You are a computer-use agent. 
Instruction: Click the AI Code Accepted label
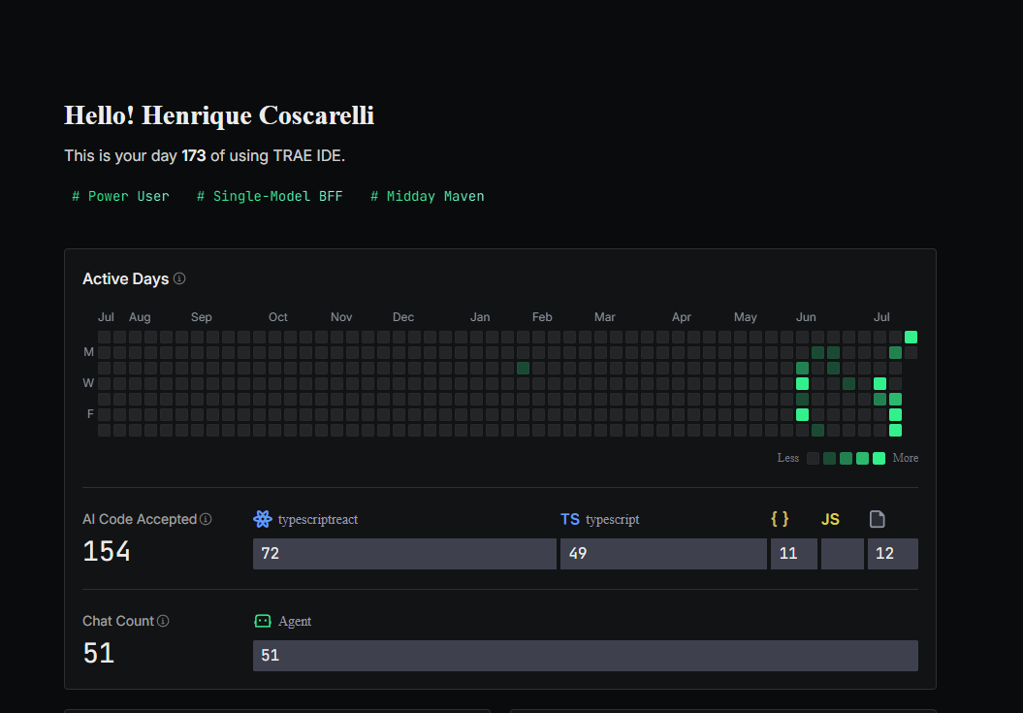coord(140,519)
